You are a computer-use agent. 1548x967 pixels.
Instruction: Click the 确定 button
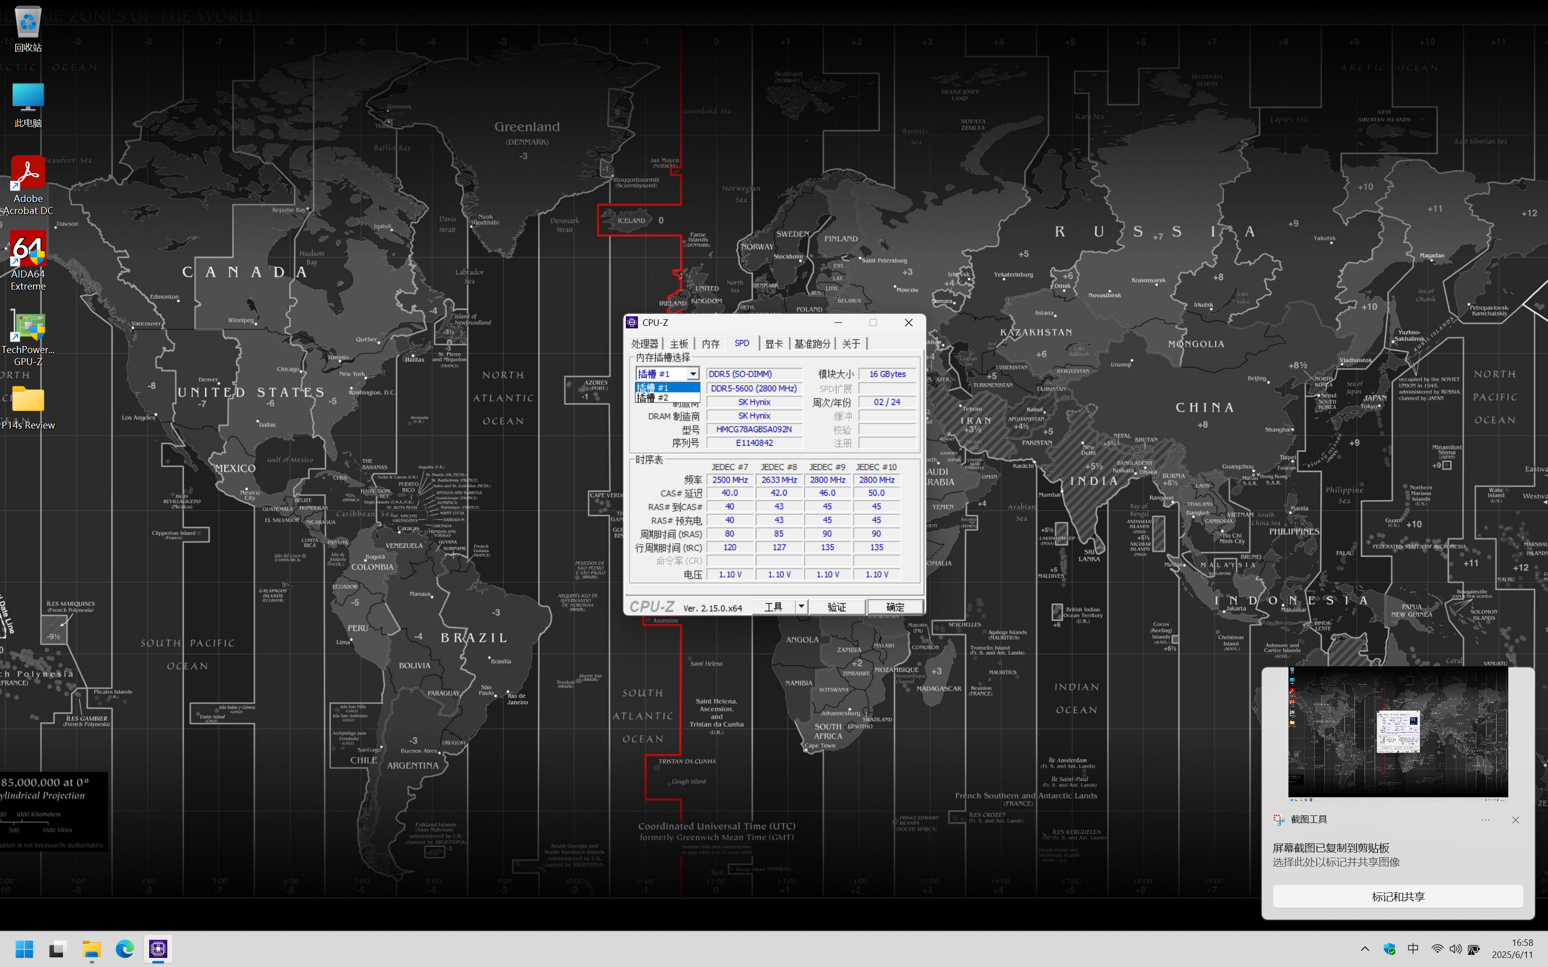(895, 607)
